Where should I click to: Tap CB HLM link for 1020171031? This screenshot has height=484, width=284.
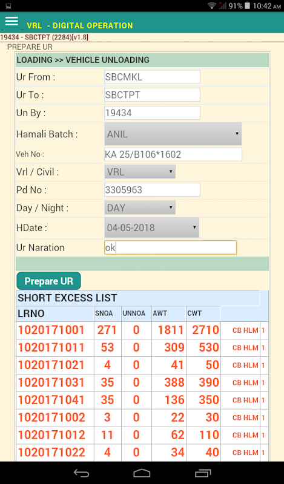click(245, 383)
